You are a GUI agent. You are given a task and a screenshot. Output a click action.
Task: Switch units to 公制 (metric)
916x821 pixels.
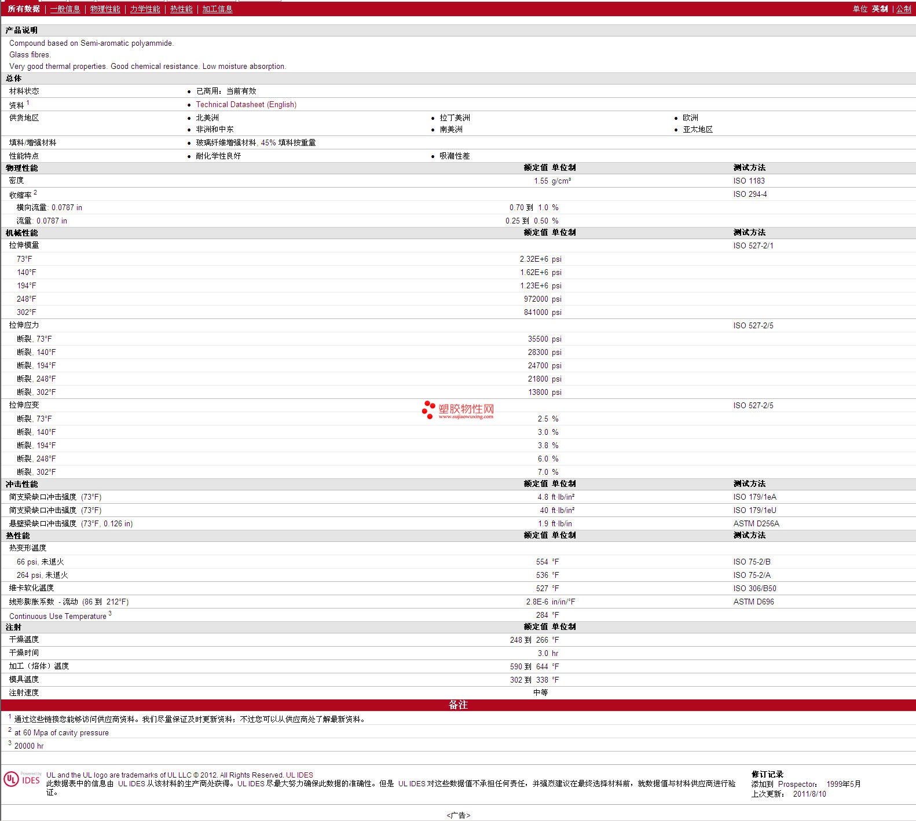tap(903, 9)
